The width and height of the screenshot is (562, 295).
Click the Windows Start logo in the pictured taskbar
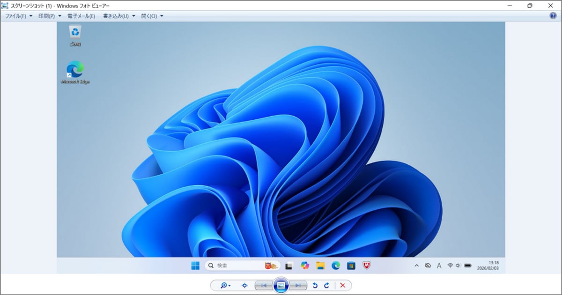point(195,265)
